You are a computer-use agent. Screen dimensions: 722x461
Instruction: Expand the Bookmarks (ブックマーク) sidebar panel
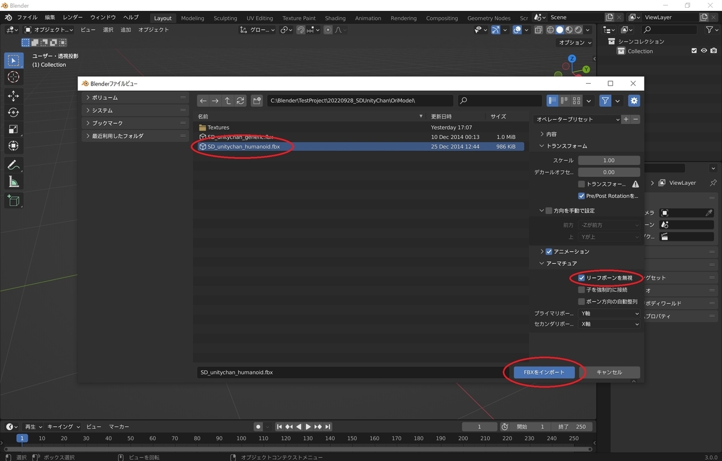click(x=136, y=123)
